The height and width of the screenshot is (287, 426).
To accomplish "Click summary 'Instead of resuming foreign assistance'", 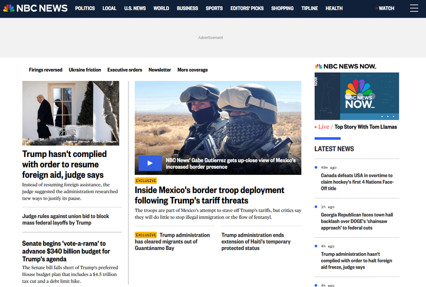I will point(70,191).
